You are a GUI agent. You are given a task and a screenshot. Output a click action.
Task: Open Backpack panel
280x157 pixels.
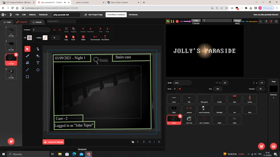pyautogui.click(x=82, y=149)
